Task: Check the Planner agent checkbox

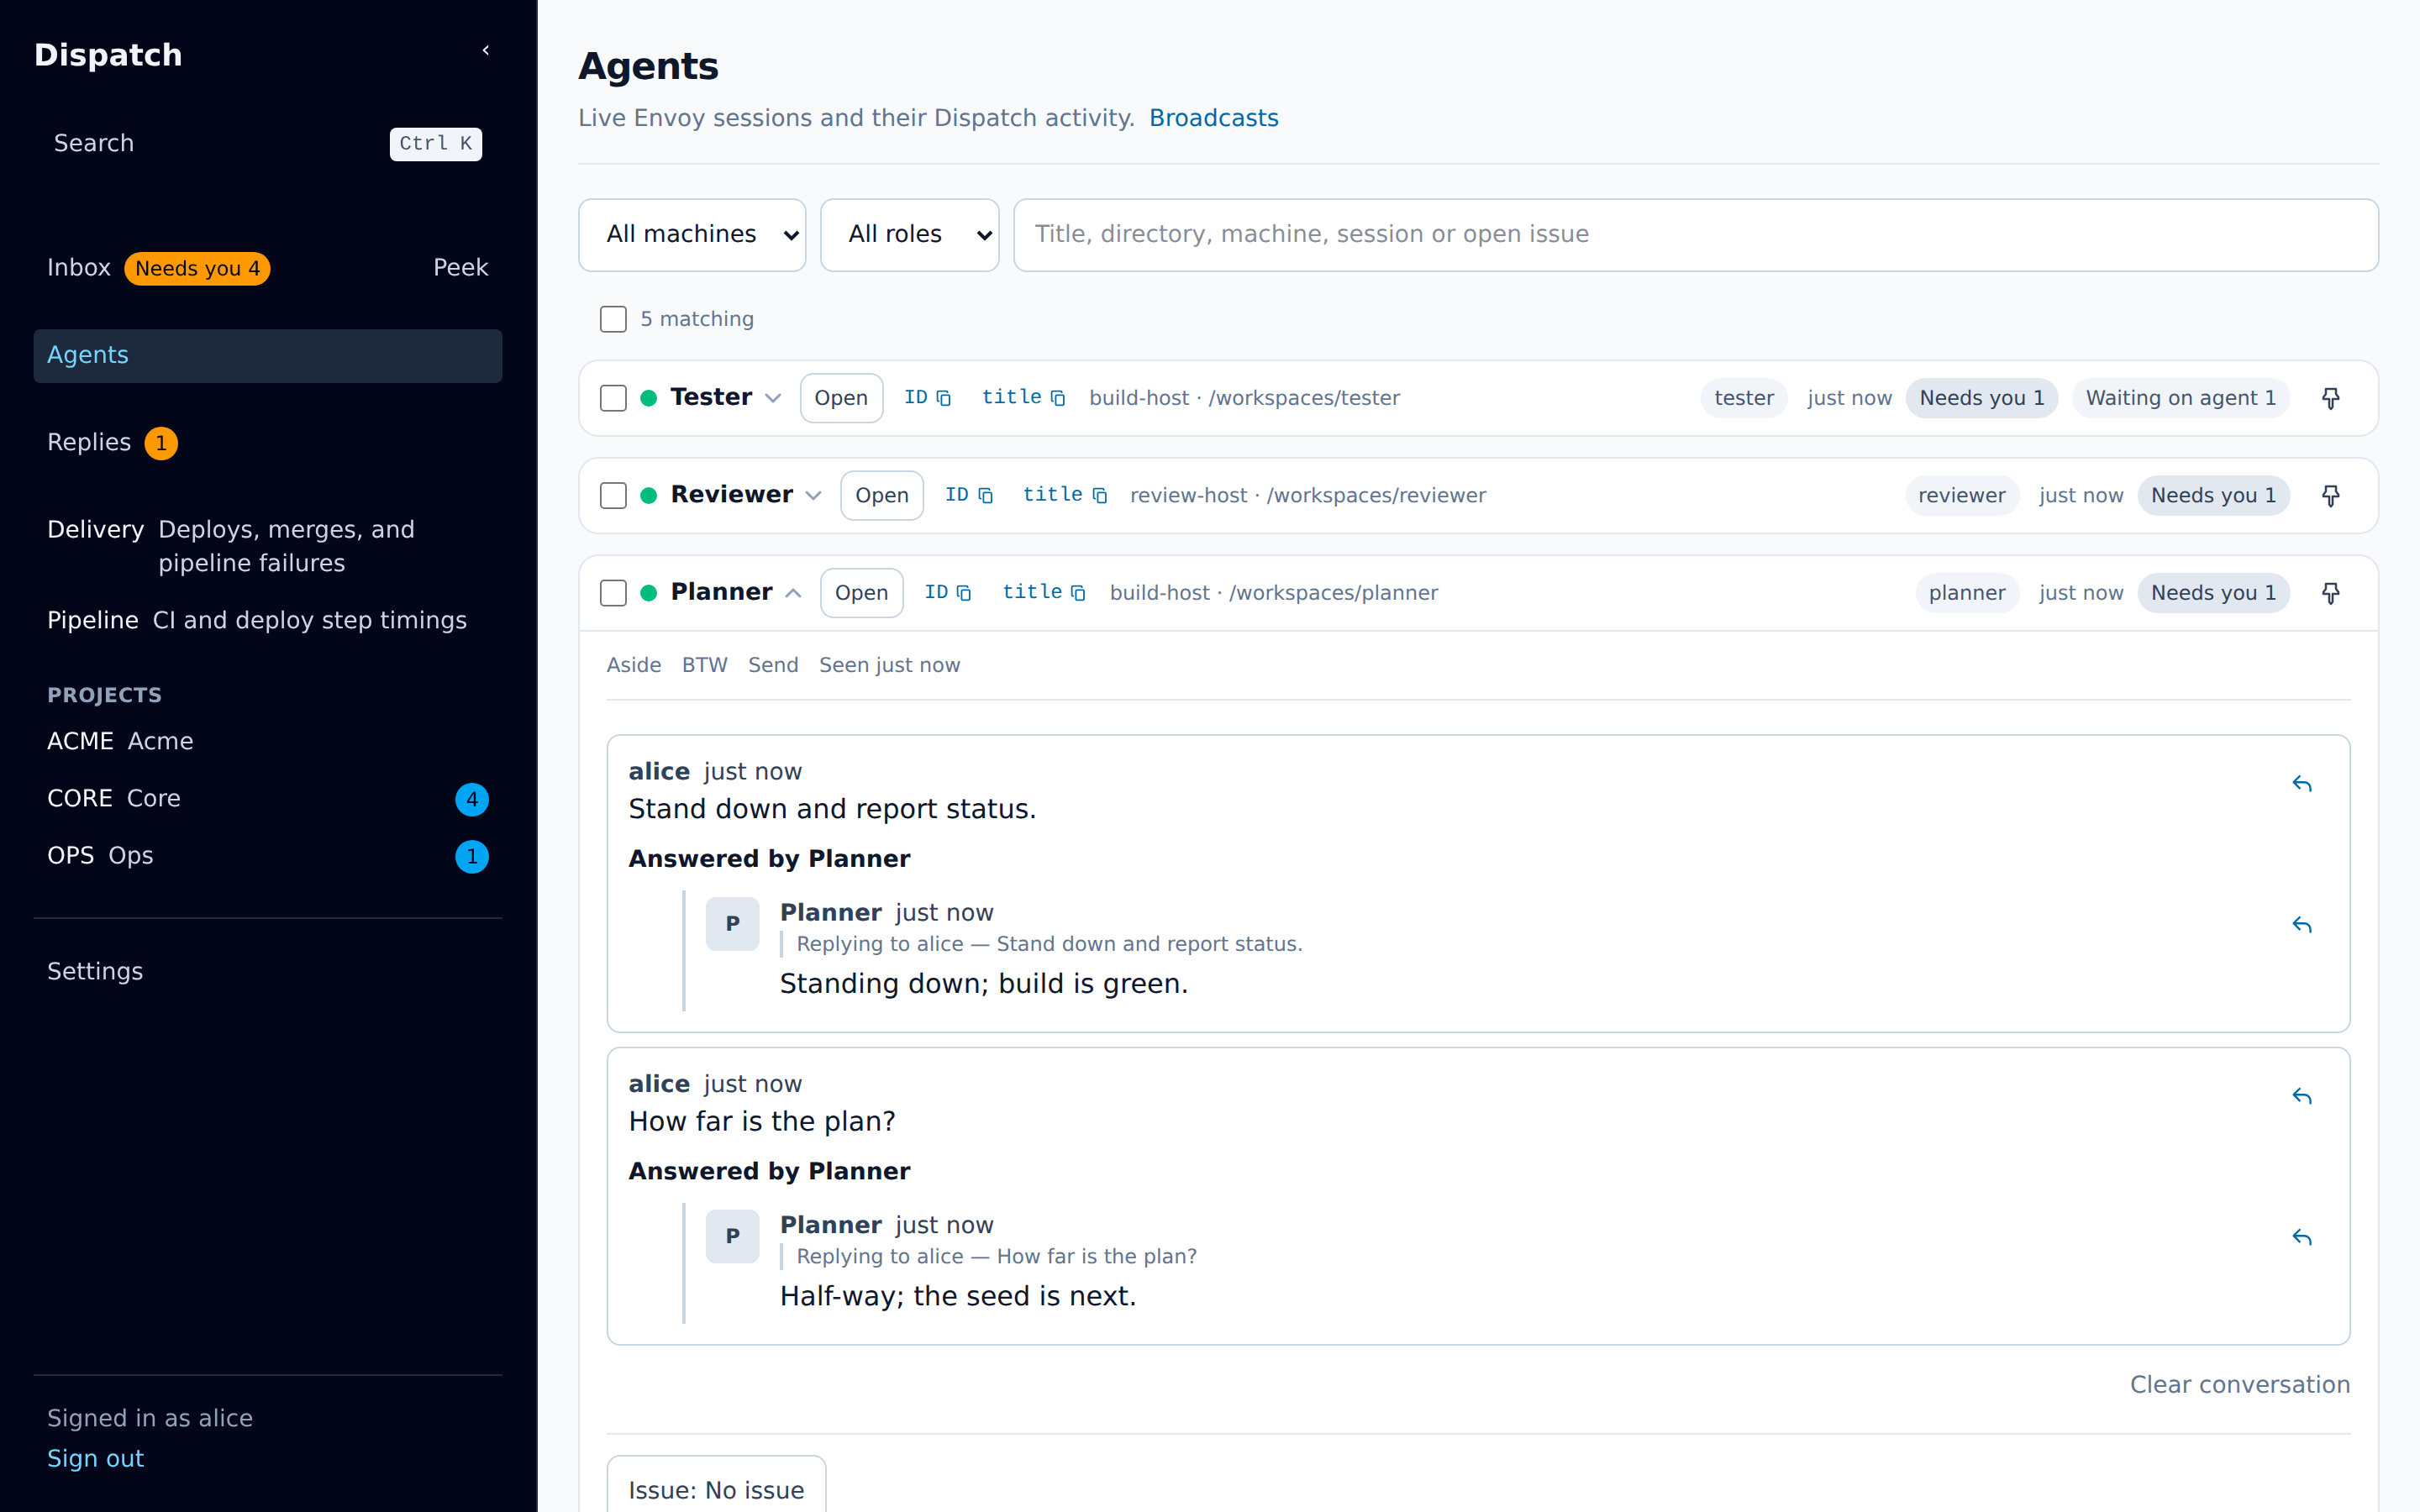Action: click(613, 593)
